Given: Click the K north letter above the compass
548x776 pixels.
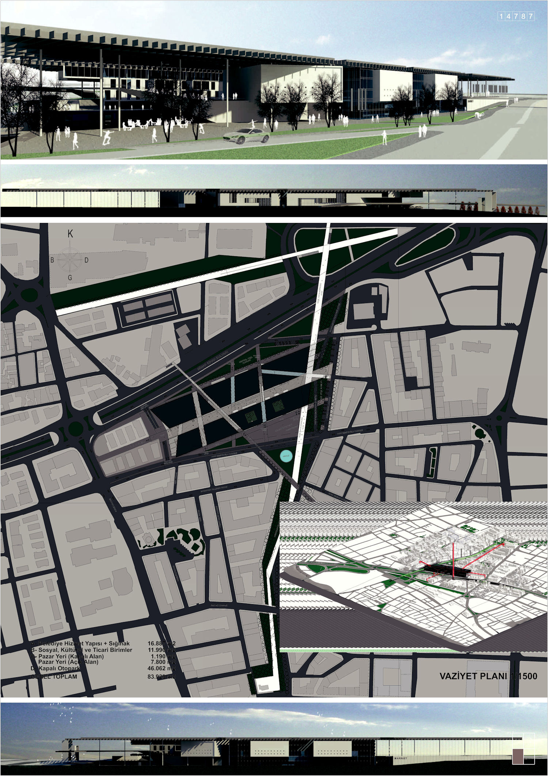Looking at the screenshot, I should (70, 234).
